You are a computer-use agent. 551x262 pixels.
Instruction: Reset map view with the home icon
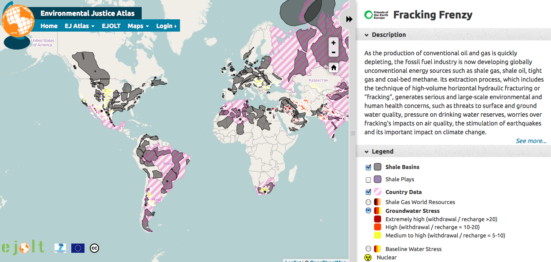click(334, 68)
